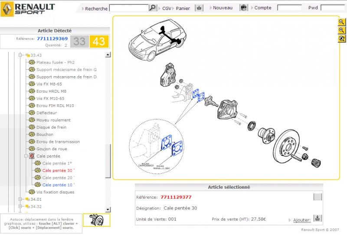
Task: Expand the 34.01 tree node
Action: point(20,200)
